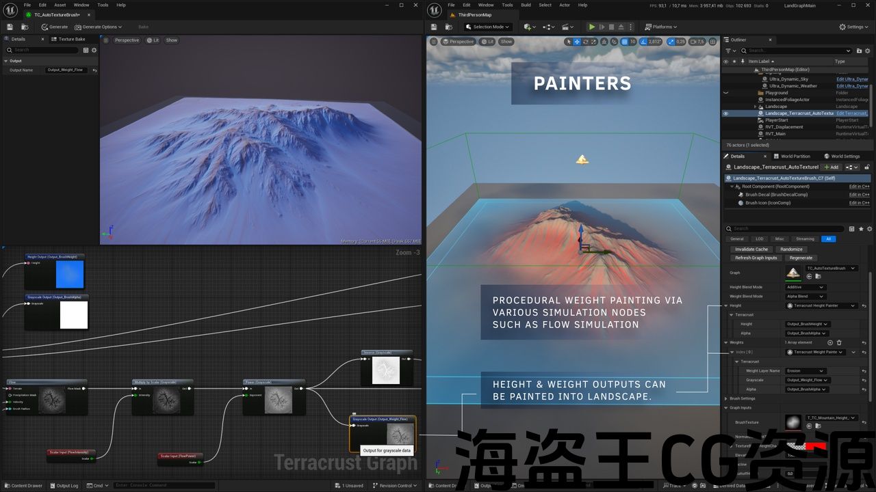Reset the Height painter property to default
Screen dimensions: 876x492
tap(864, 305)
